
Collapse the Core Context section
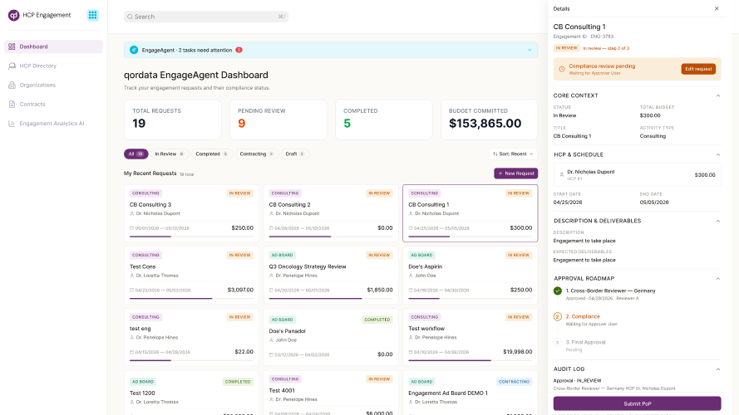pos(717,95)
